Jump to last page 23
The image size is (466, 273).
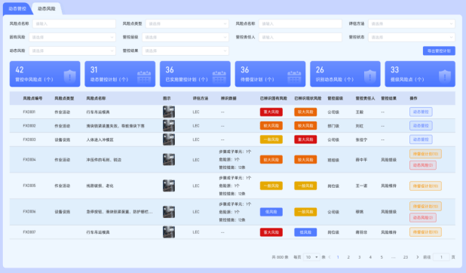point(406,257)
